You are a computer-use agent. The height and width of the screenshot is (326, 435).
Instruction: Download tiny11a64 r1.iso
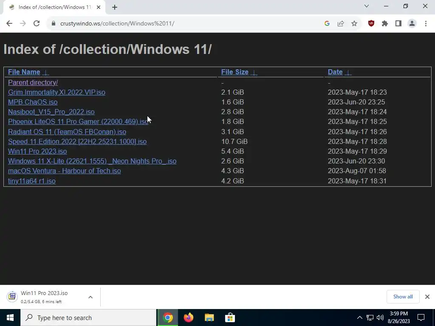tap(31, 181)
